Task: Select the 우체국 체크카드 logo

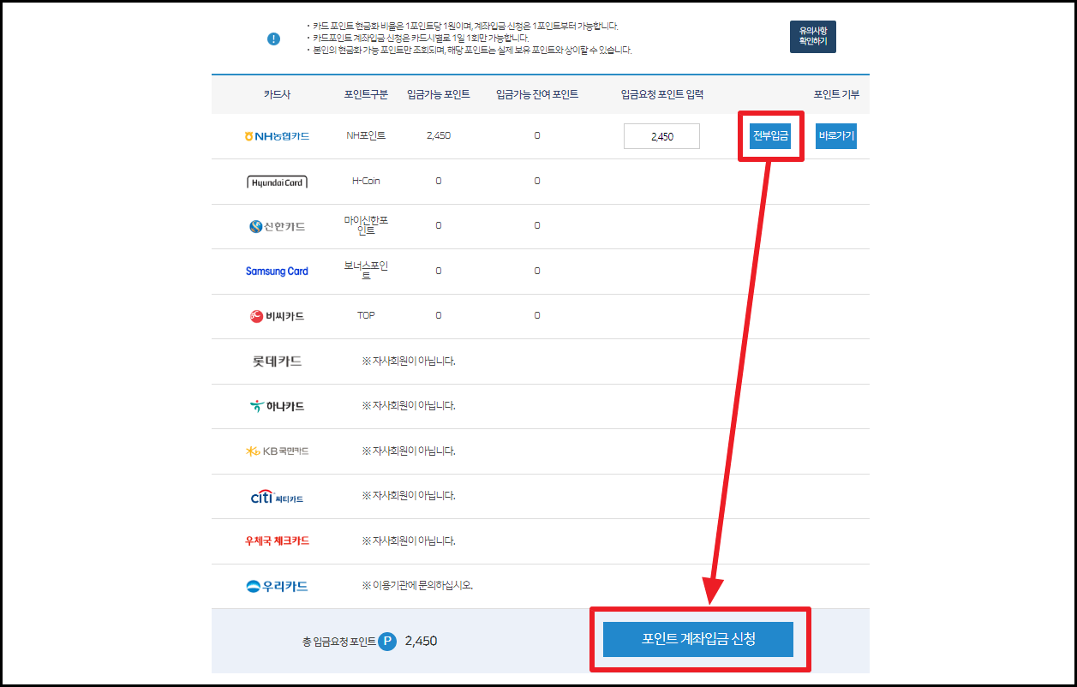Action: click(x=277, y=541)
